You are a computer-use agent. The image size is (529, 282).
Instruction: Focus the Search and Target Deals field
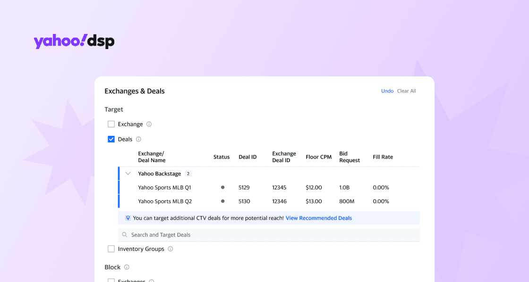pos(269,235)
